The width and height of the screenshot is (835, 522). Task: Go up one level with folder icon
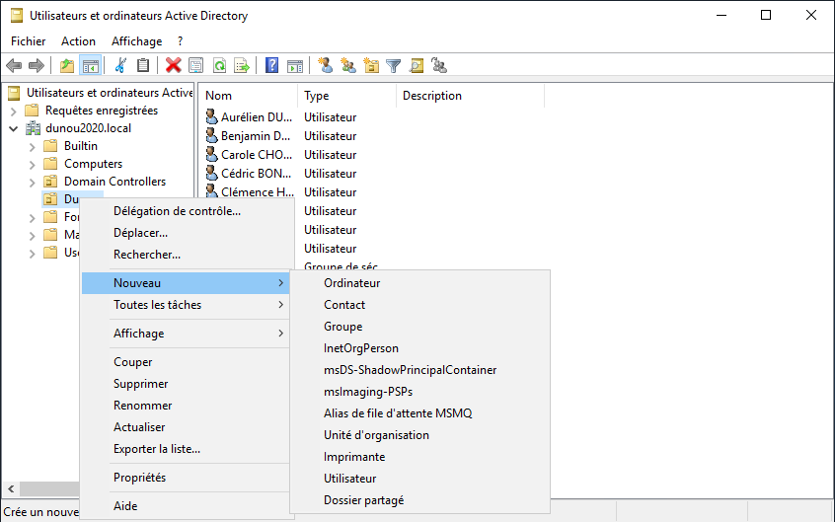click(67, 66)
